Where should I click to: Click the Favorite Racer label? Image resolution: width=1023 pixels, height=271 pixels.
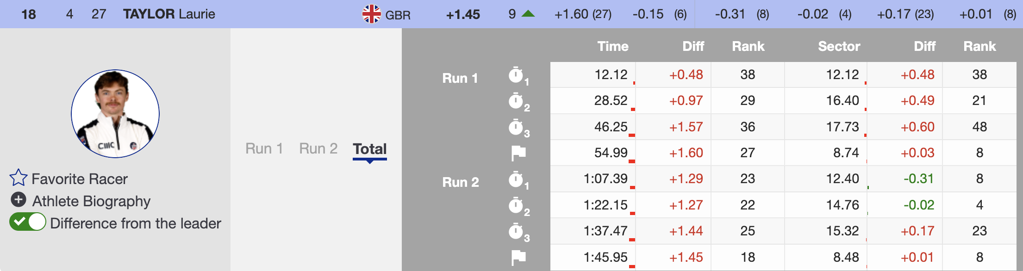80,179
